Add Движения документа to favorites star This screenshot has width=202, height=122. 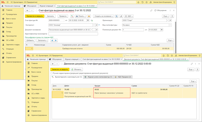62,64
